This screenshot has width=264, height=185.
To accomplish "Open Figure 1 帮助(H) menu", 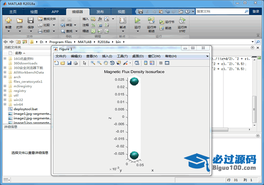I will 171,56.
